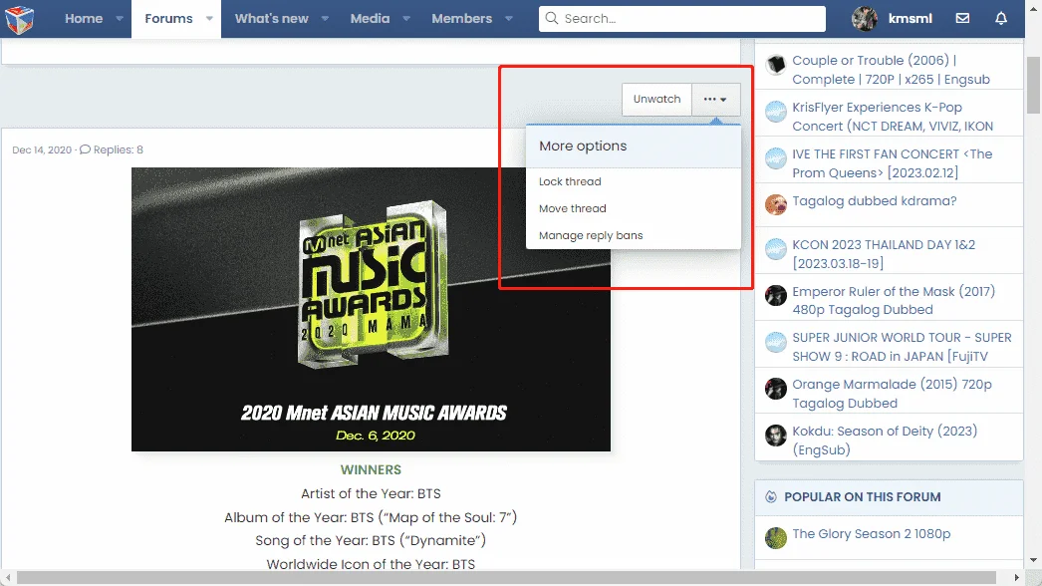Click the forum logo icon

(19, 19)
